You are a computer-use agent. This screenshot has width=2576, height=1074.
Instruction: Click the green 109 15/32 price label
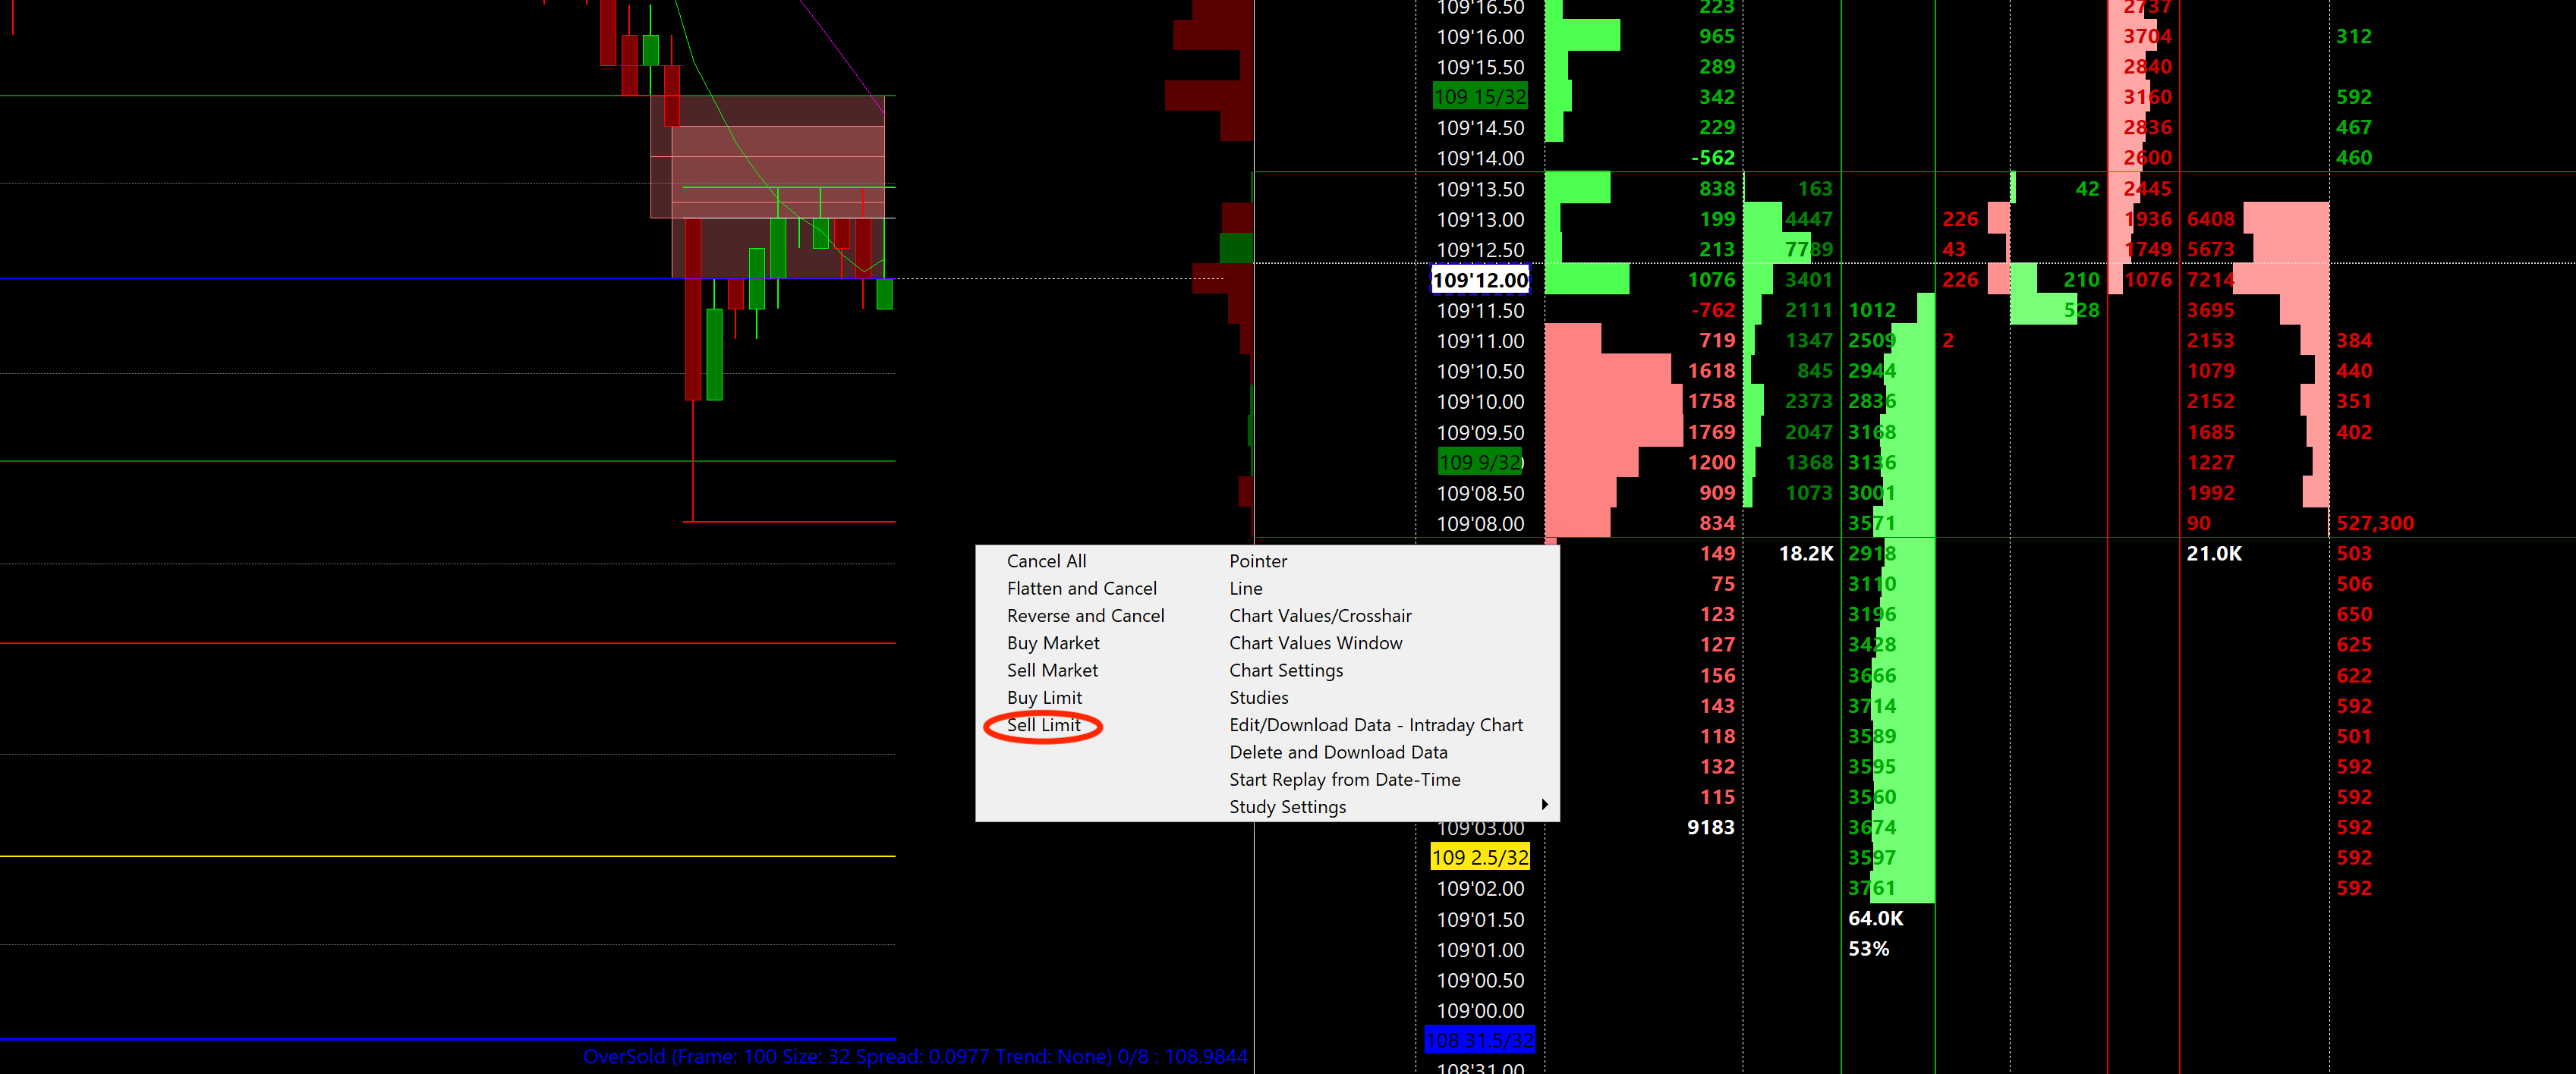(x=1480, y=97)
